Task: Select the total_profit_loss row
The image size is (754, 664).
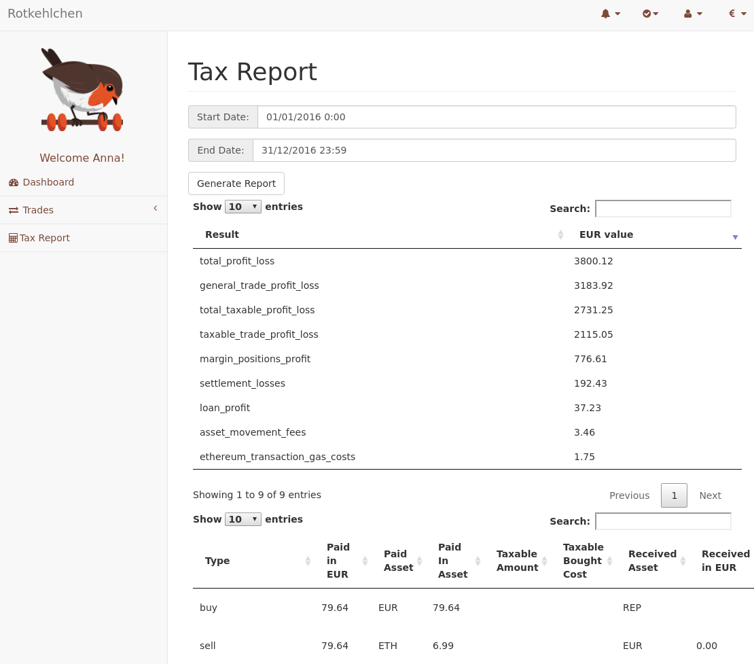Action: pyautogui.click(x=467, y=261)
